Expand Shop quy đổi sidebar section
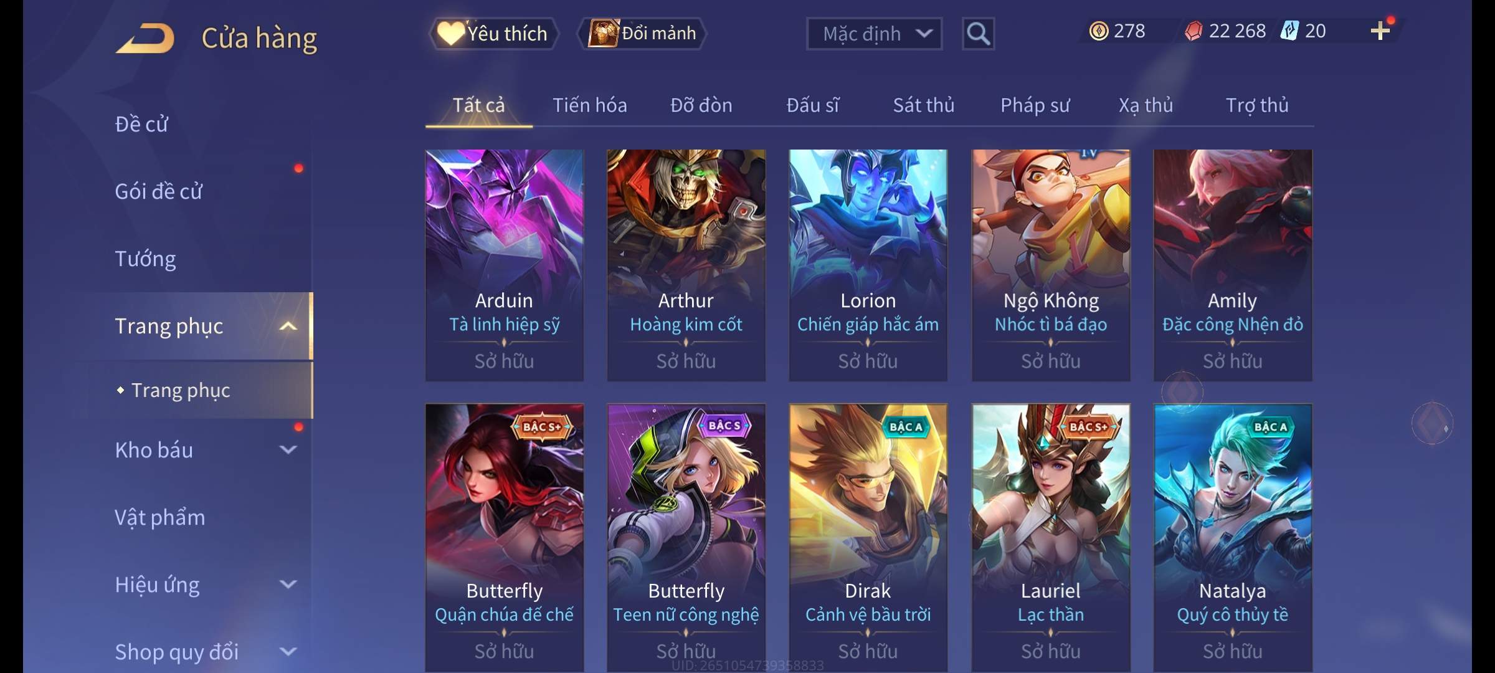Image resolution: width=1495 pixels, height=673 pixels. pos(288,651)
